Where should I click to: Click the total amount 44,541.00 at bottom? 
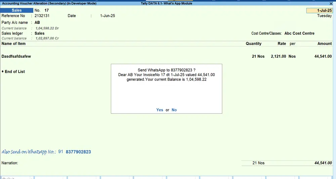point(323,163)
